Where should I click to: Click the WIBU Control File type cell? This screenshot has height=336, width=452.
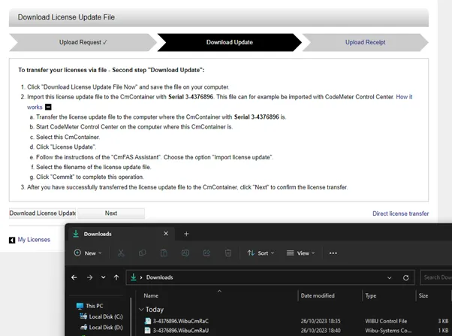[x=386, y=321]
